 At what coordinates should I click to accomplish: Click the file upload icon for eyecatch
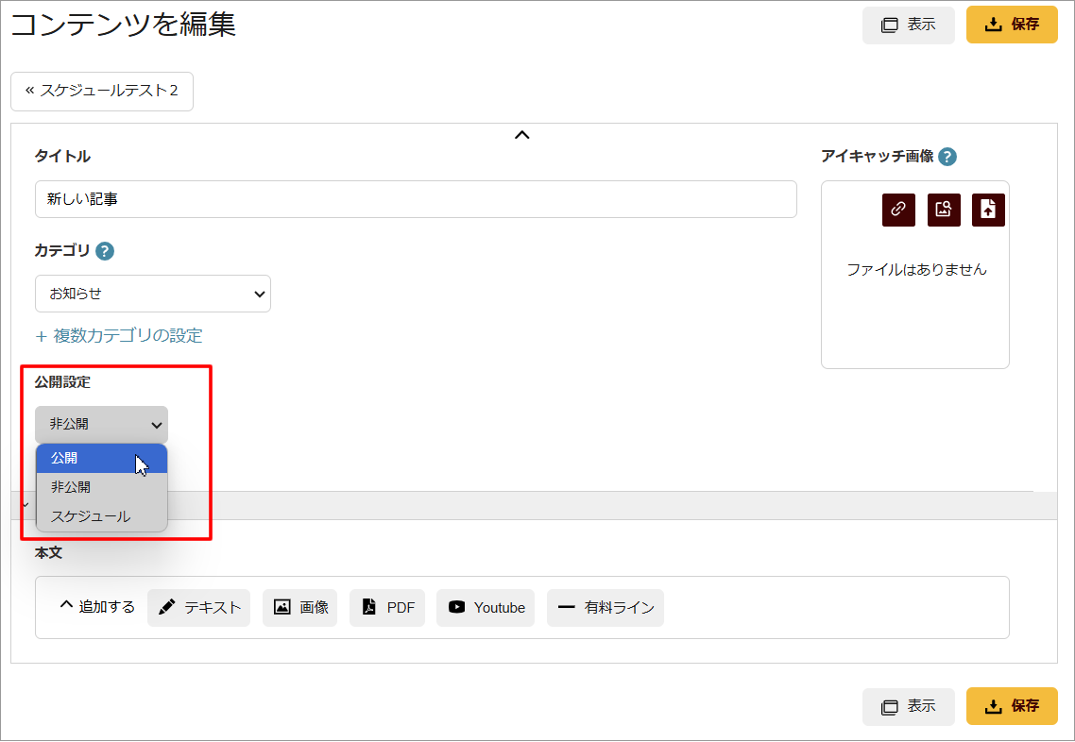pyautogui.click(x=988, y=210)
